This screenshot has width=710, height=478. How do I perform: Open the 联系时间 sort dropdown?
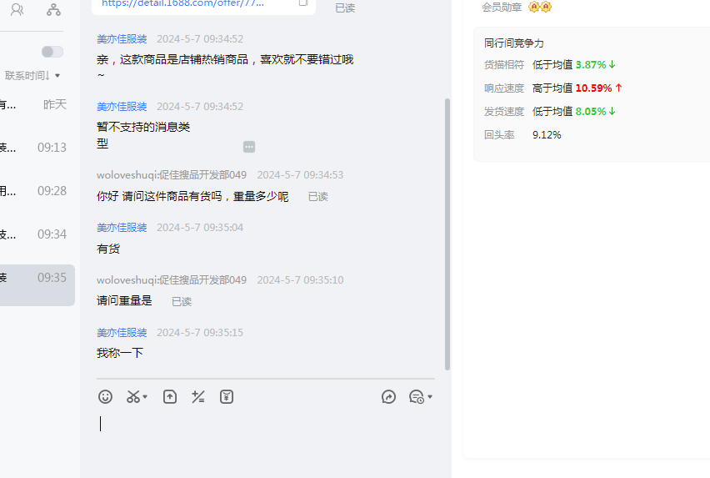[32, 76]
